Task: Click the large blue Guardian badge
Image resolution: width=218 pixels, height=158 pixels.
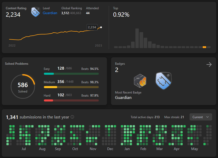Action: point(164,81)
